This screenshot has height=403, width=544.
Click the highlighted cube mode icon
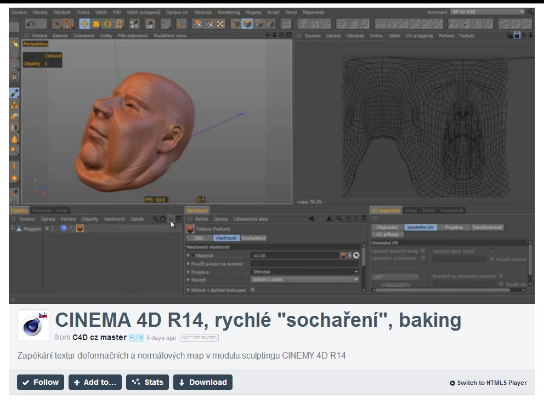(247, 24)
